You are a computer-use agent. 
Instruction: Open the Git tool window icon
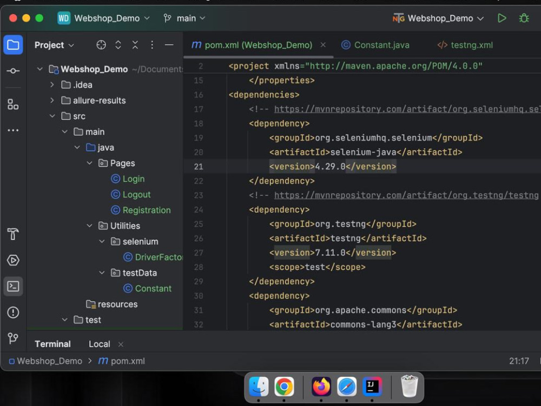tap(13, 338)
